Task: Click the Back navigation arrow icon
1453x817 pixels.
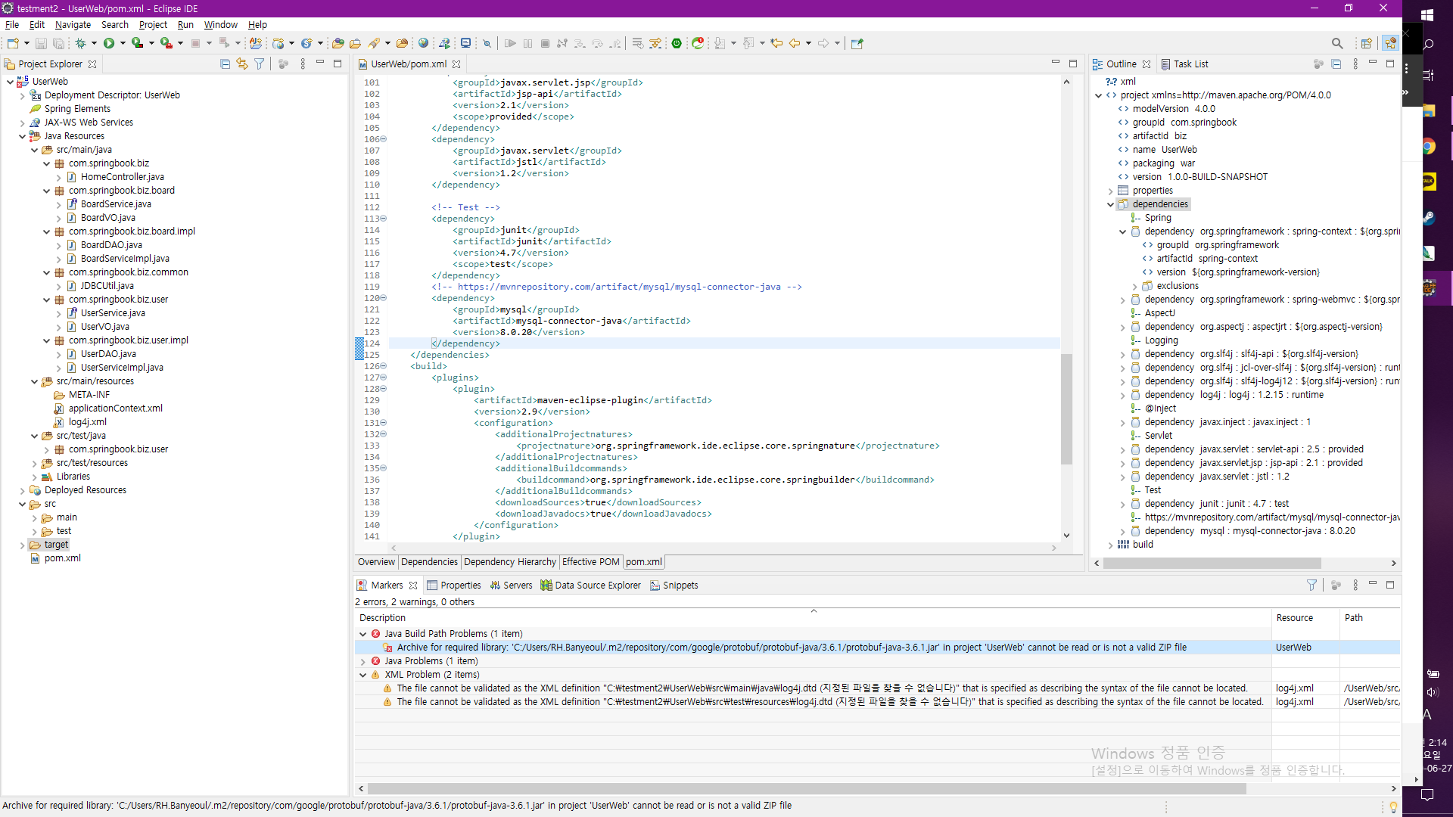Action: point(795,43)
